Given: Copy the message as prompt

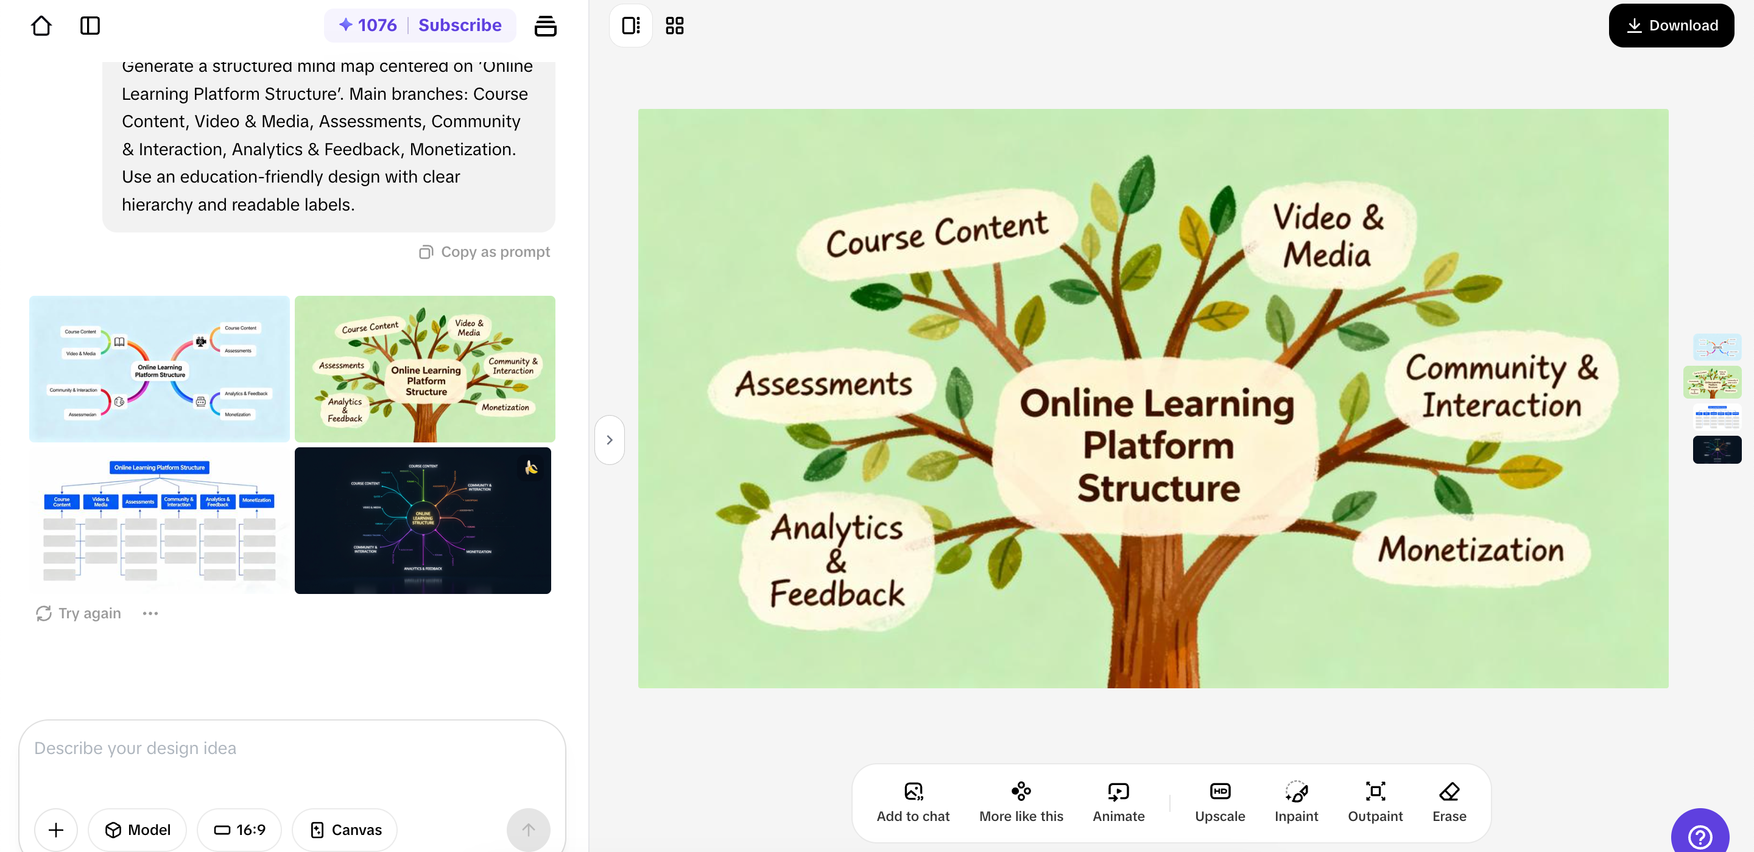Looking at the screenshot, I should [485, 252].
